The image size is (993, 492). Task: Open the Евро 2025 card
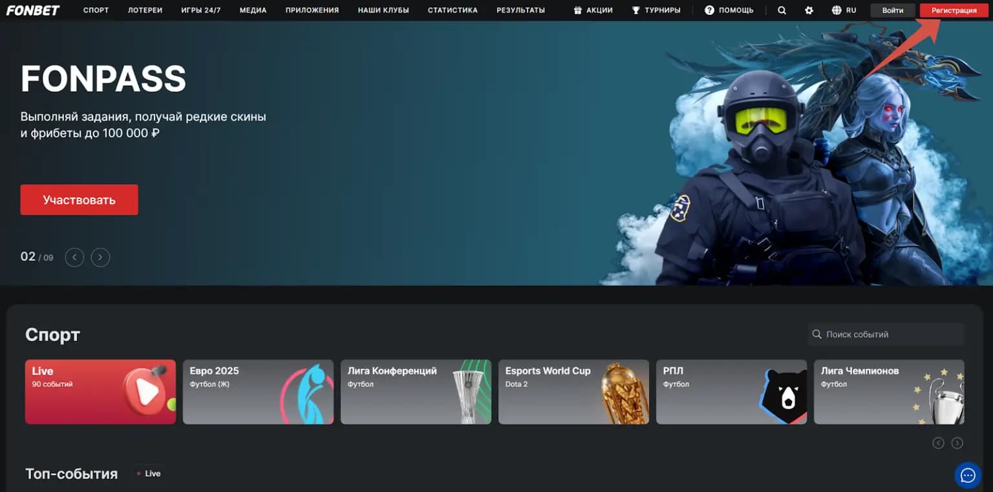(x=258, y=392)
